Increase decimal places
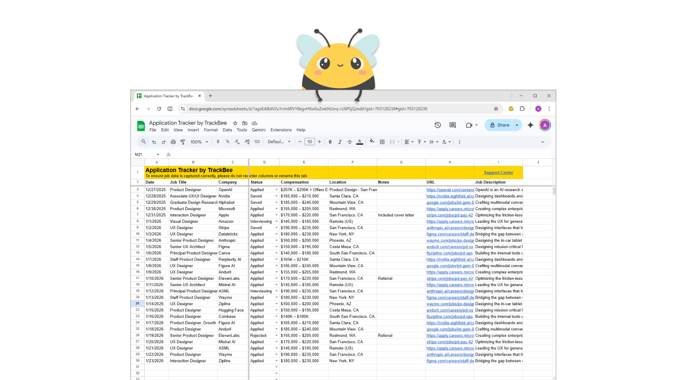This screenshot has height=380, width=676. 247,141
